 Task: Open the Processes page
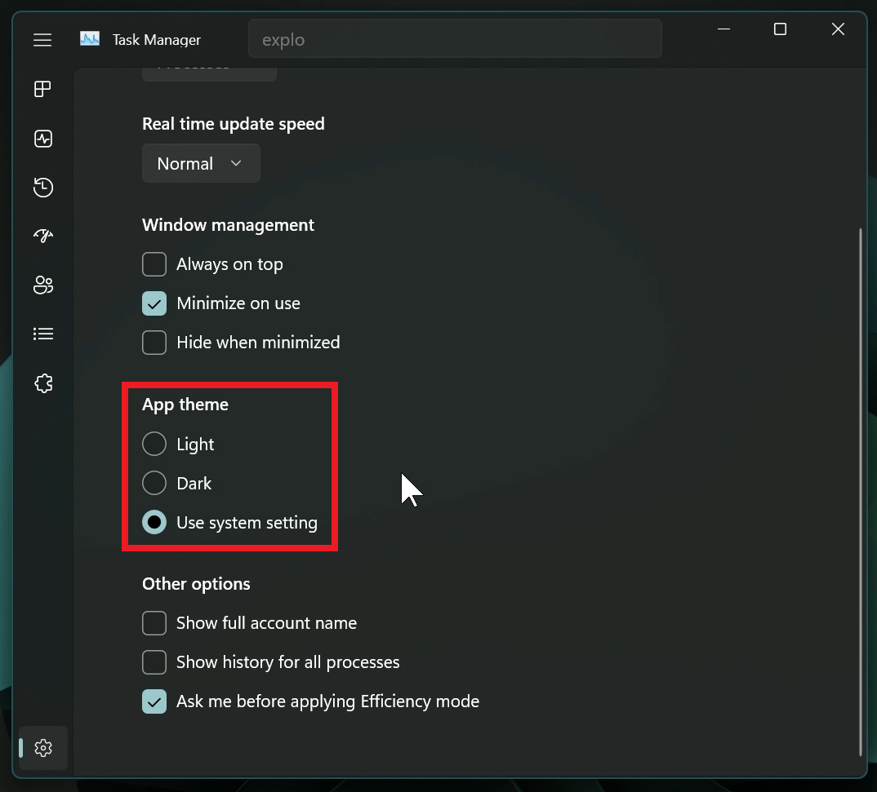[x=42, y=89]
